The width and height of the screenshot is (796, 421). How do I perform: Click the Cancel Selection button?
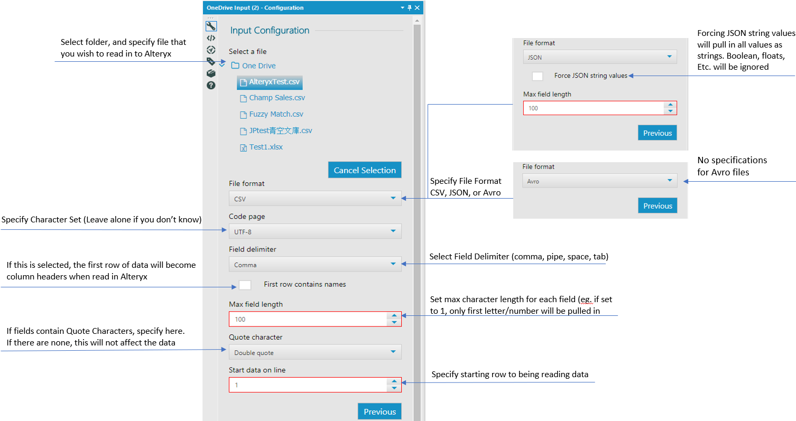click(x=365, y=170)
